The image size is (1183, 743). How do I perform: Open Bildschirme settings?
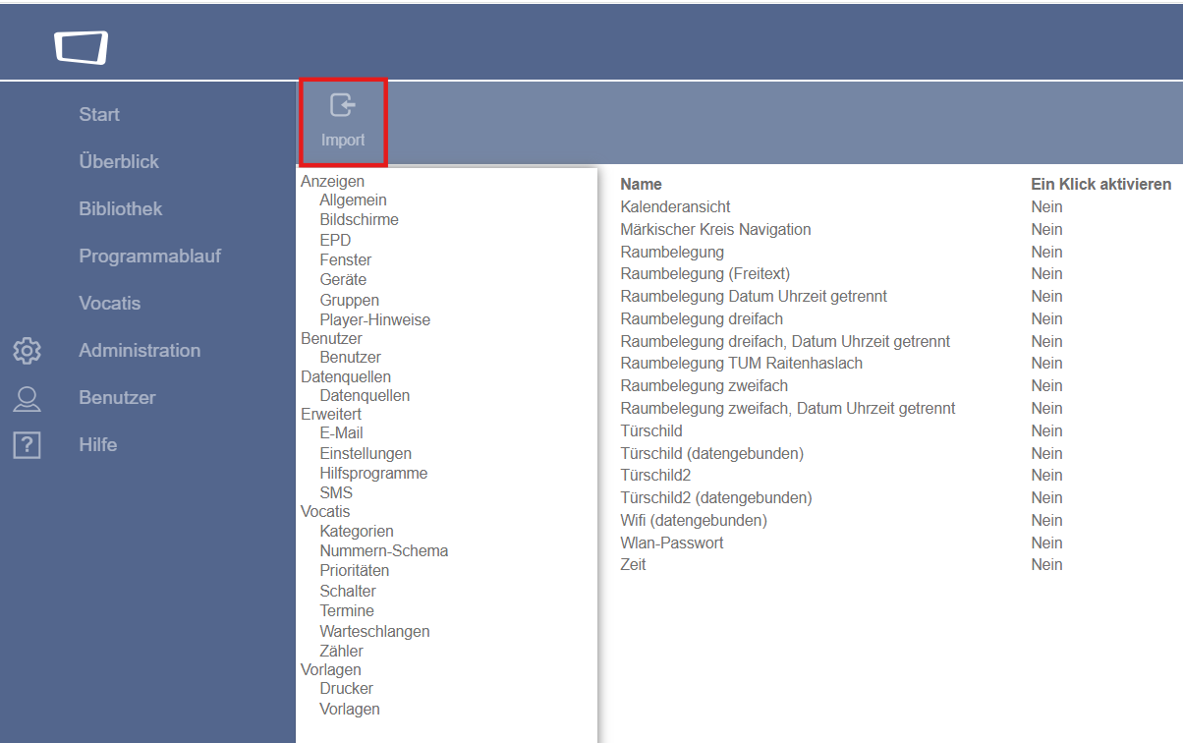(360, 220)
